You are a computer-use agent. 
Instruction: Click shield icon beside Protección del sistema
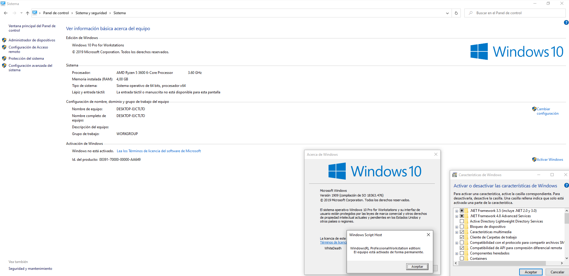pos(4,59)
